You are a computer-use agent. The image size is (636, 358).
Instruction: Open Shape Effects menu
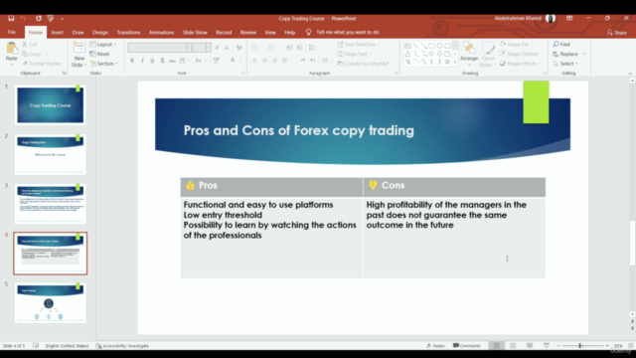[520, 64]
